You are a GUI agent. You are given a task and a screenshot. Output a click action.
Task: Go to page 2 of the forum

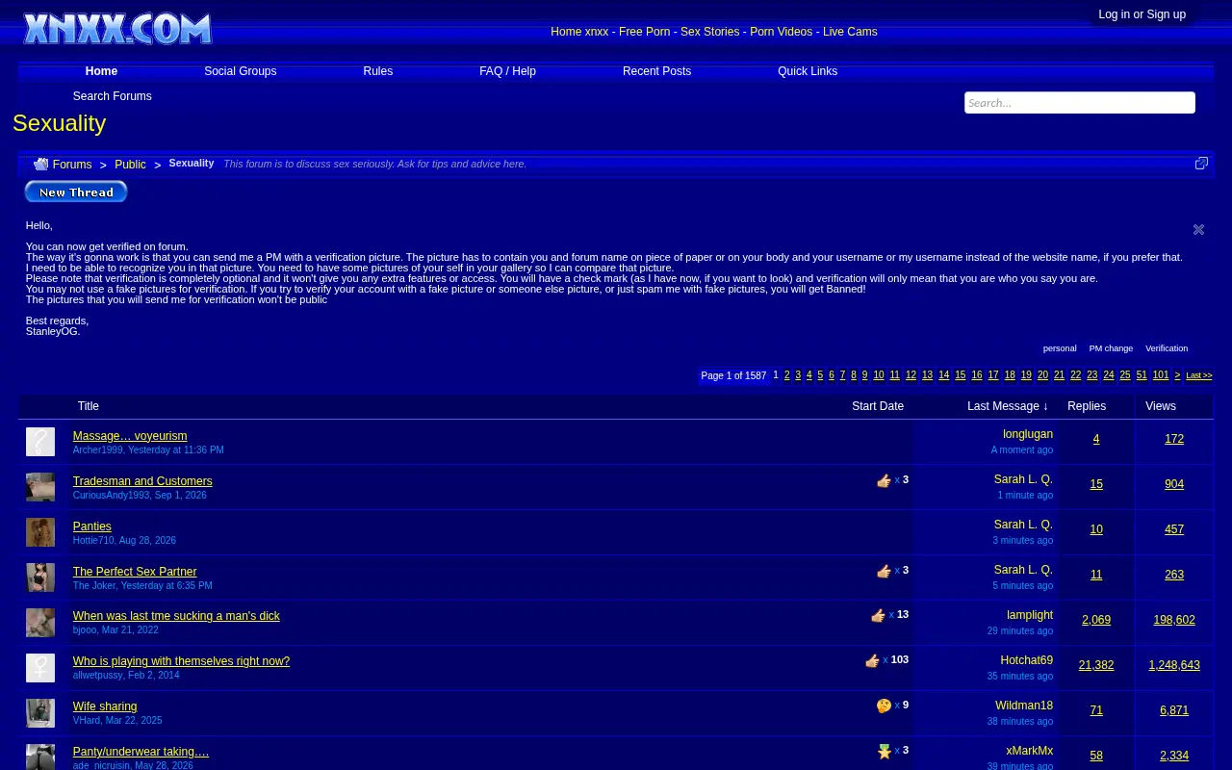786,375
